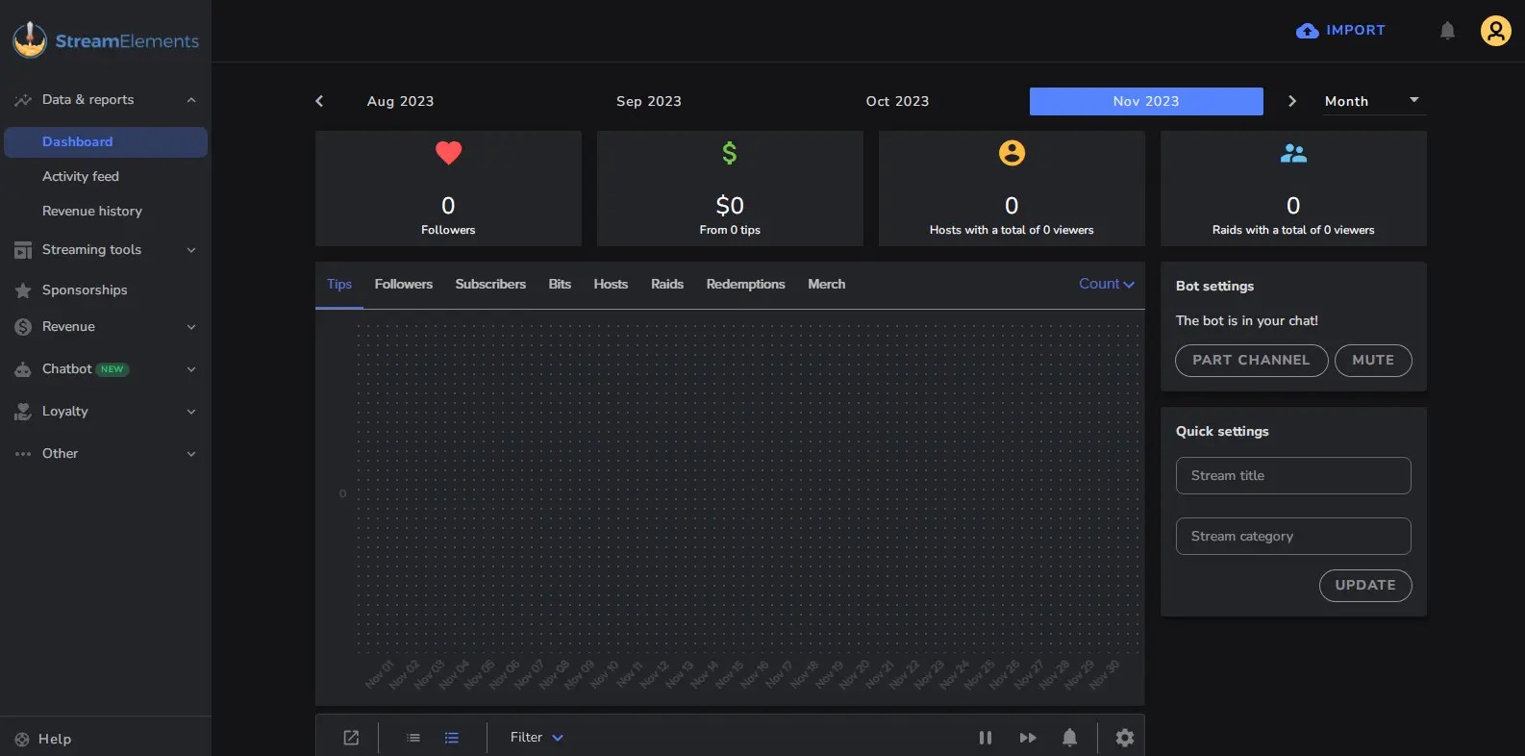The image size is (1525, 756).
Task: Click the PART CHANNEL button
Action: 1251,361
